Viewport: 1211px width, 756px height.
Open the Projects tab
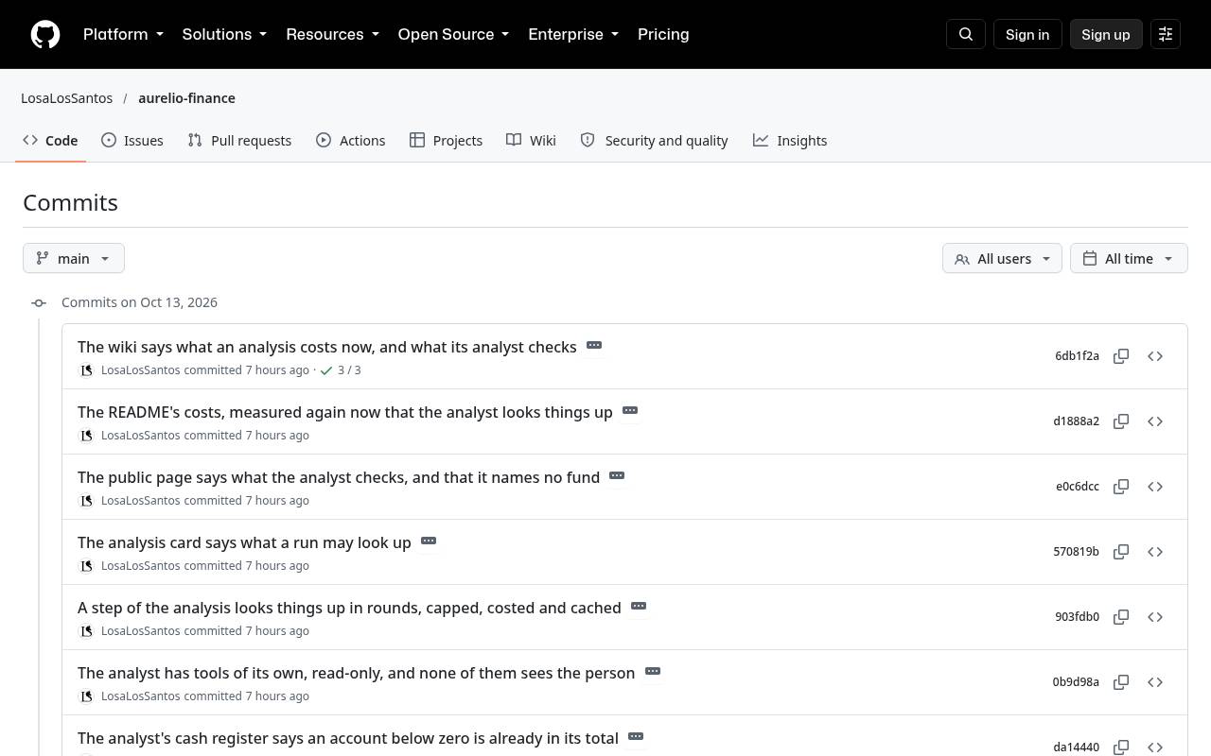pos(447,140)
